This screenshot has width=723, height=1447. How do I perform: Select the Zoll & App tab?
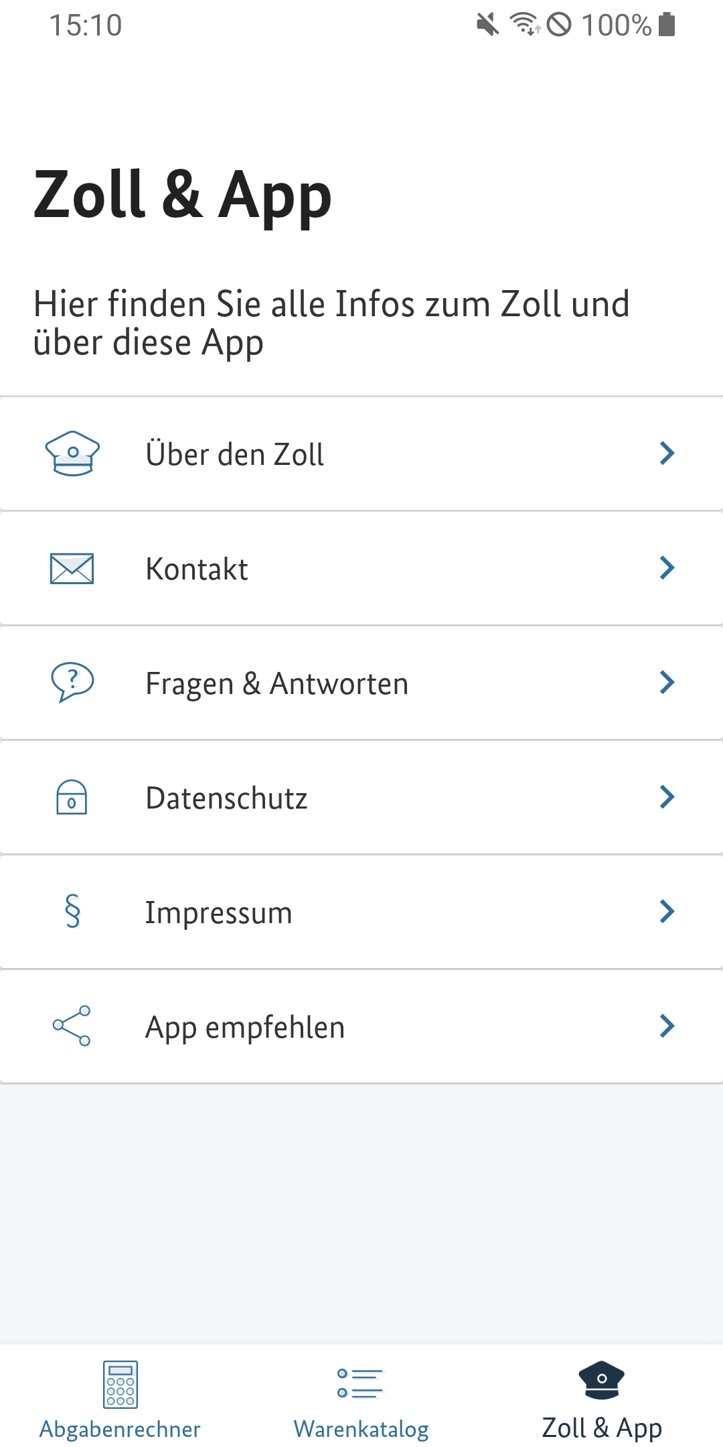tap(602, 1400)
